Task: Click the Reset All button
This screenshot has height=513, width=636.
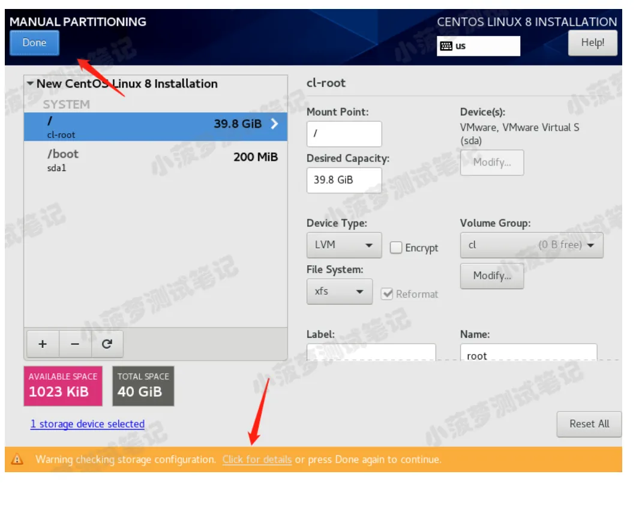Action: pyautogui.click(x=589, y=424)
